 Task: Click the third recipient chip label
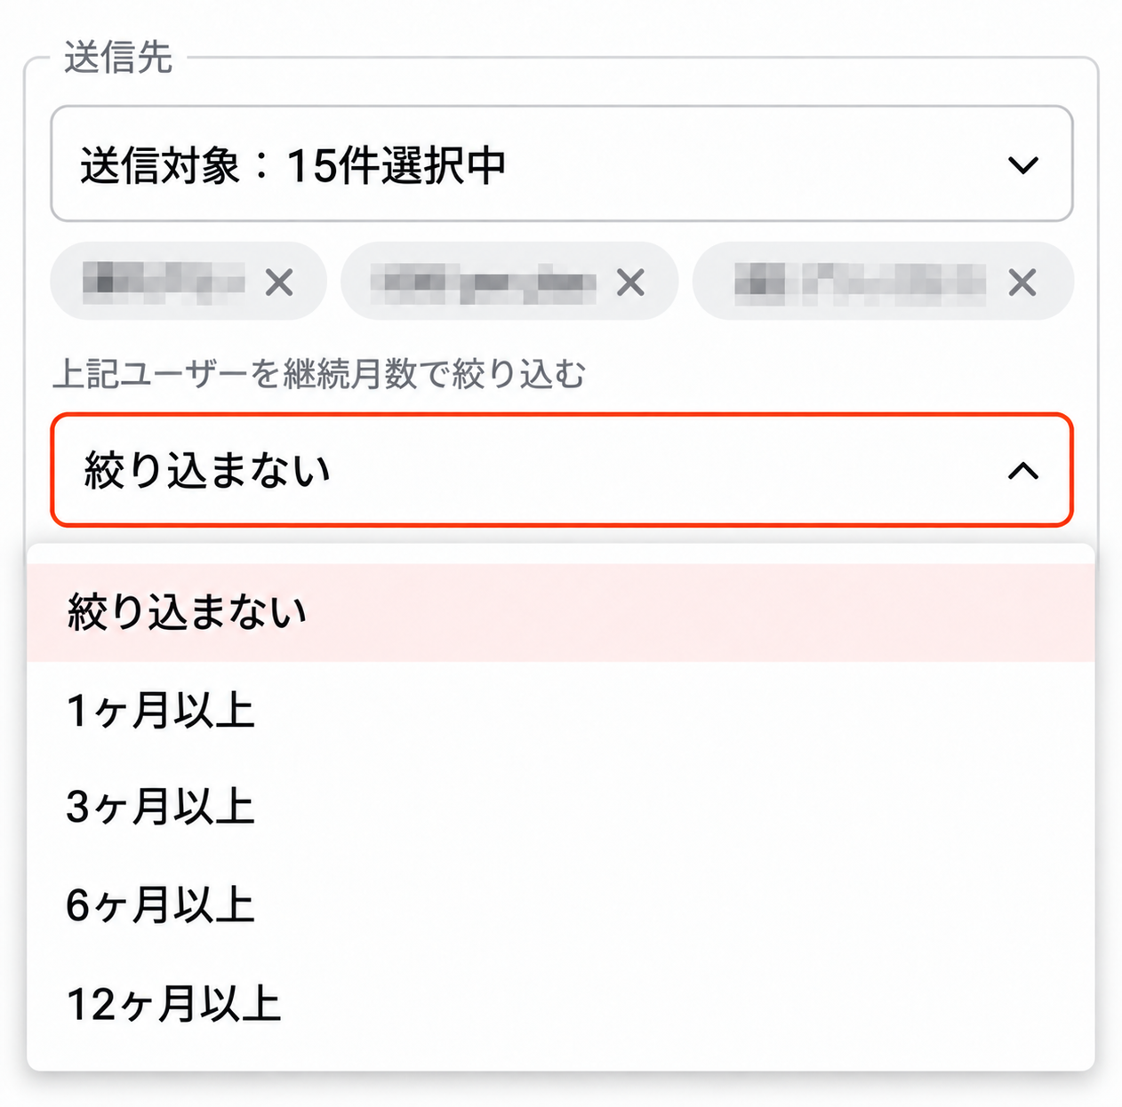860,283
